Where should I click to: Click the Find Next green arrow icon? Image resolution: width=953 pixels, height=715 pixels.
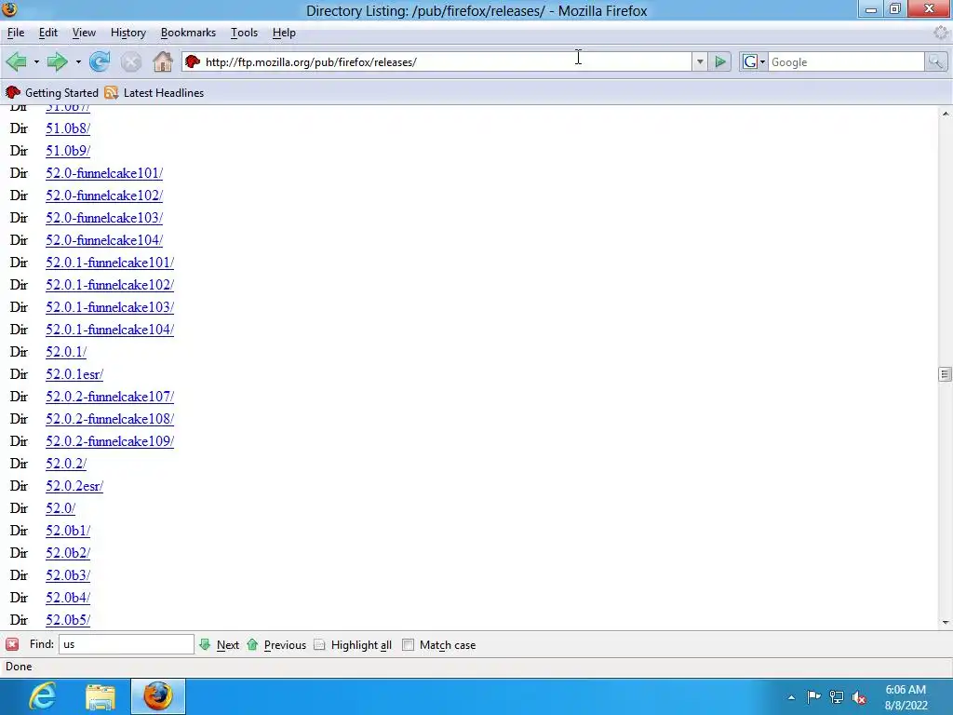205,644
